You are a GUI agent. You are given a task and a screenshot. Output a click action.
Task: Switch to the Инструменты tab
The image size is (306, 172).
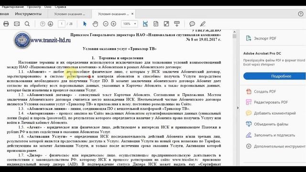(28, 14)
